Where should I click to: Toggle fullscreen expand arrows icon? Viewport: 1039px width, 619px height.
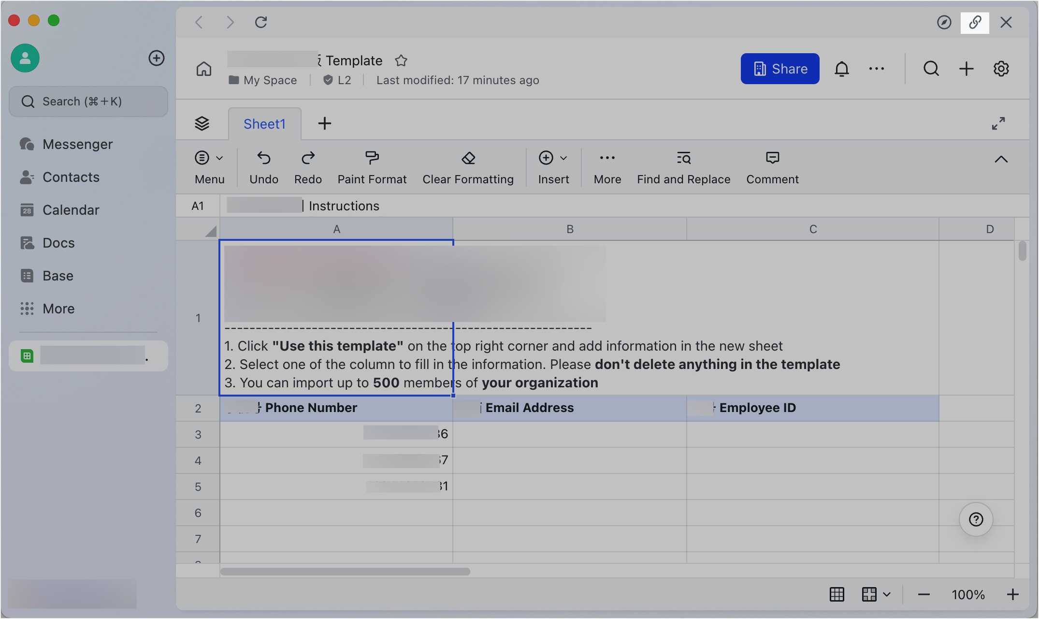(998, 123)
